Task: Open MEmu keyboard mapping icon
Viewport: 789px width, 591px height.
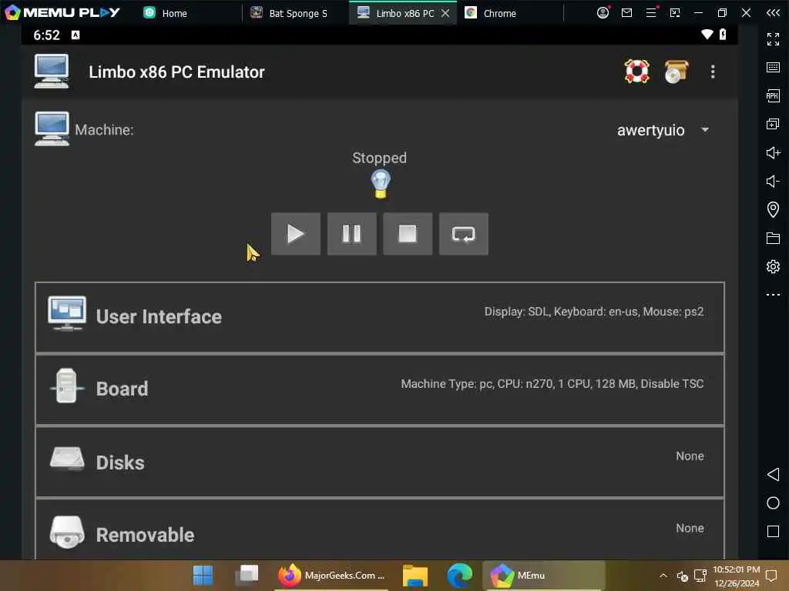Action: tap(773, 68)
